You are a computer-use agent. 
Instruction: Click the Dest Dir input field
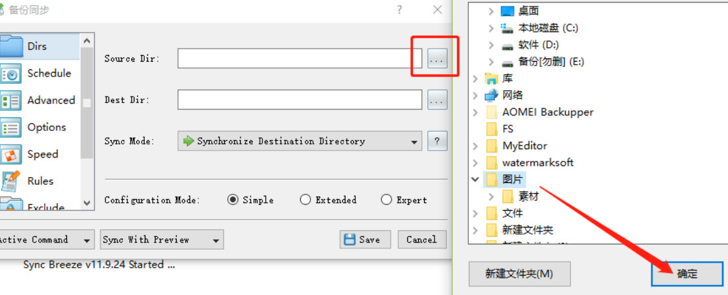[299, 100]
